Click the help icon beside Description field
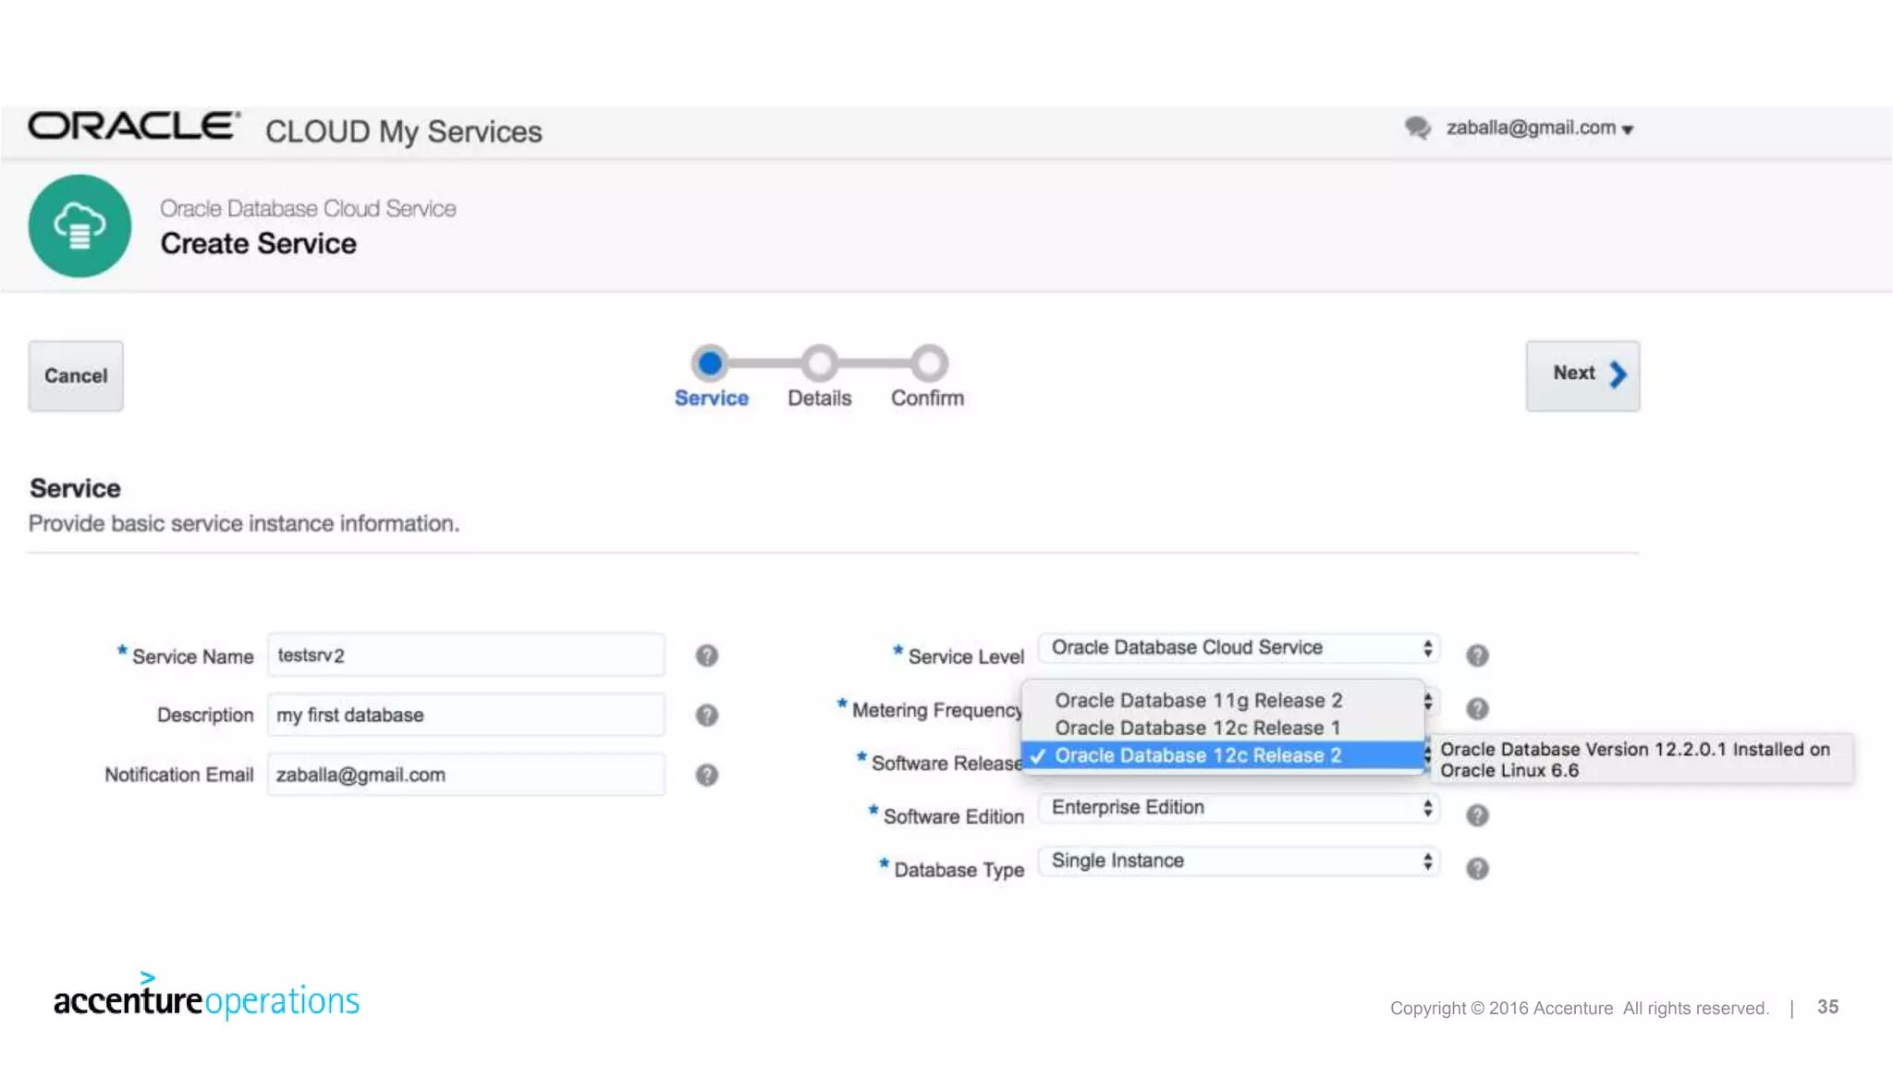The width and height of the screenshot is (1893, 1065). 706,715
